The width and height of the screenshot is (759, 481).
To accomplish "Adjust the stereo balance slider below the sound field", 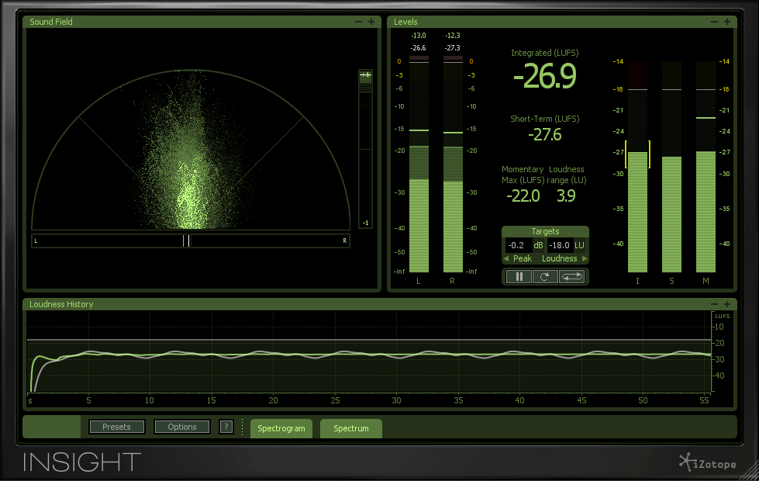I will point(189,240).
